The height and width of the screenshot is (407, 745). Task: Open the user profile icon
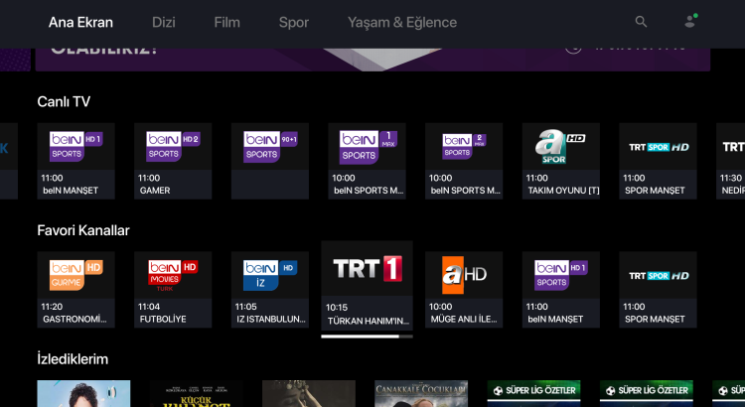(x=690, y=22)
